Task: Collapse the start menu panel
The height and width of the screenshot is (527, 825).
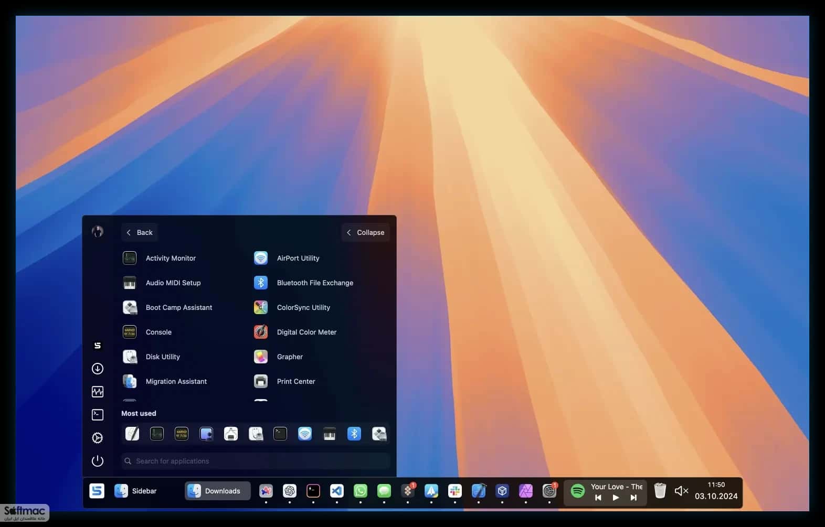Action: click(365, 232)
